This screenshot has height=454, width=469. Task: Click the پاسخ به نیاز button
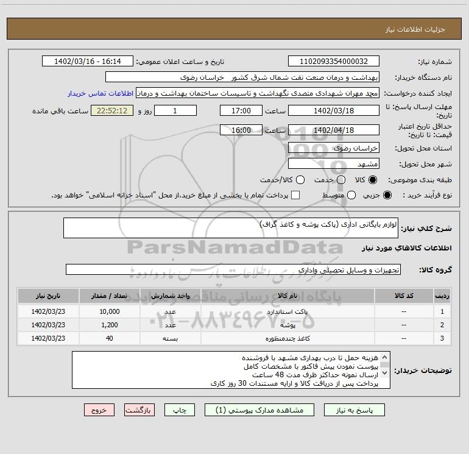click(x=354, y=410)
